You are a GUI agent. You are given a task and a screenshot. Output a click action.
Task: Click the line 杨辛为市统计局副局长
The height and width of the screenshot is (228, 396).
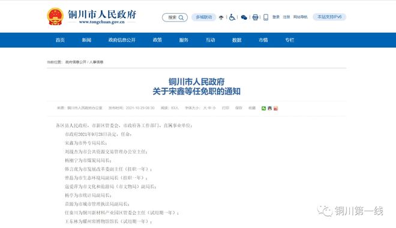pos(88,195)
